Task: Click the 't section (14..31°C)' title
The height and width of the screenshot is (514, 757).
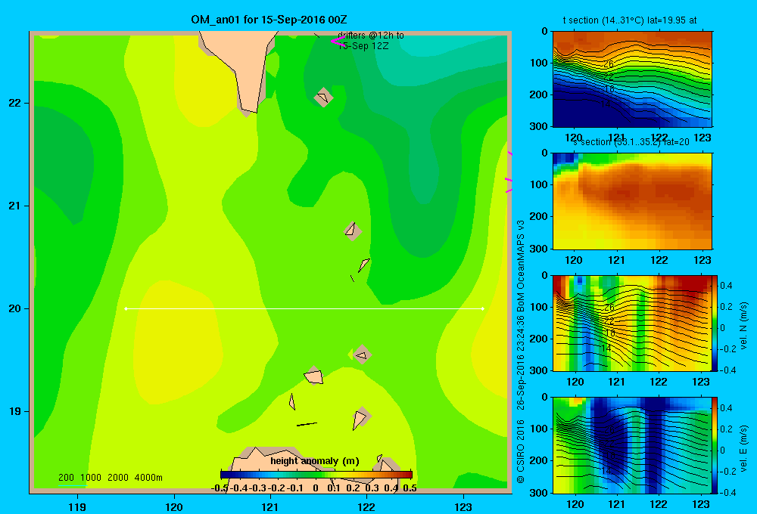Action: tap(630, 20)
